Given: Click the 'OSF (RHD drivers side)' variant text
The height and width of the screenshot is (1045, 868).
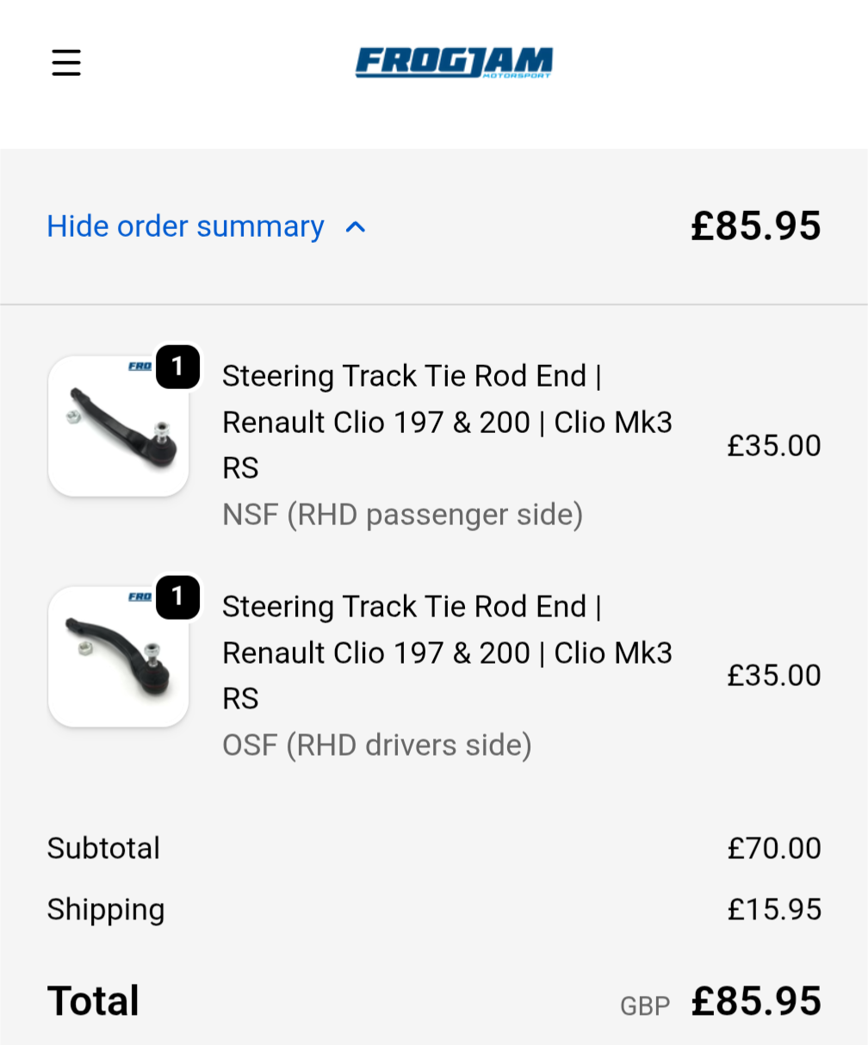Looking at the screenshot, I should tap(376, 745).
